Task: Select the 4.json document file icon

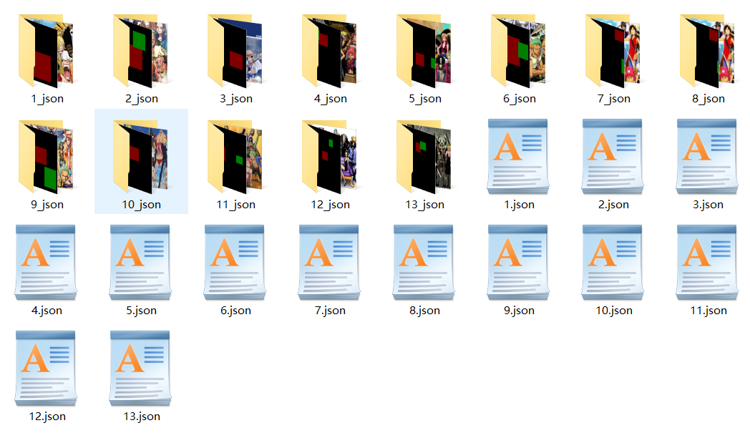Action: click(x=46, y=263)
